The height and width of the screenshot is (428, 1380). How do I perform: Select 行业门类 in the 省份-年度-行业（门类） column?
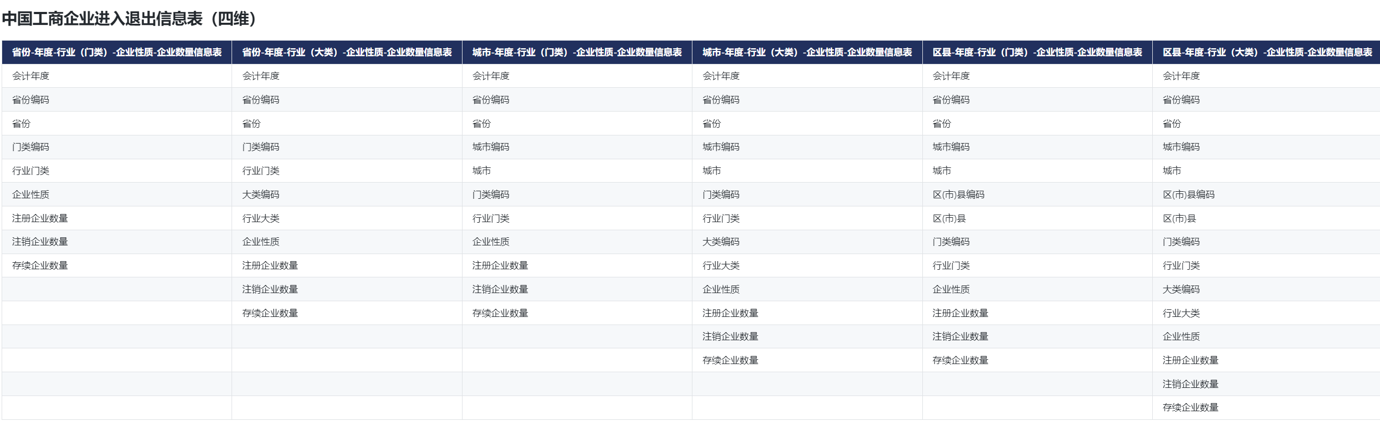click(31, 171)
